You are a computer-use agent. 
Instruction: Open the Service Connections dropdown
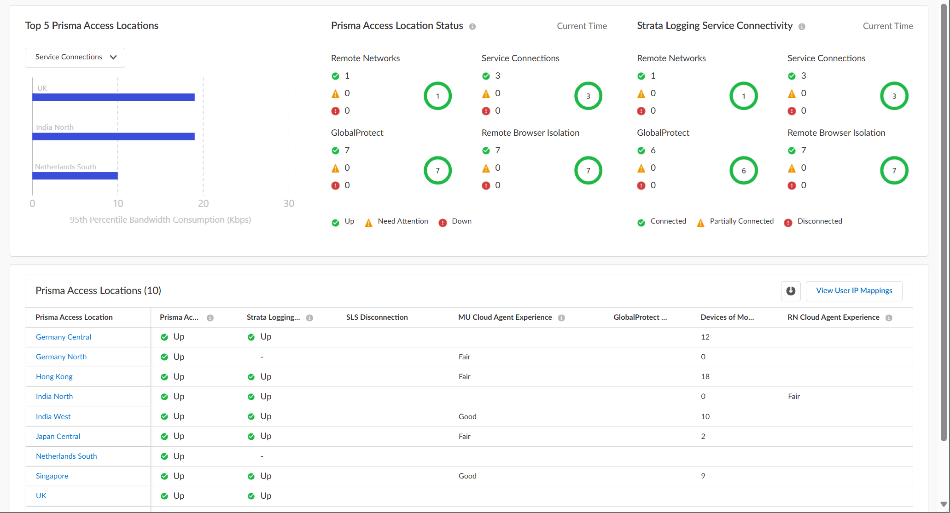coord(75,58)
